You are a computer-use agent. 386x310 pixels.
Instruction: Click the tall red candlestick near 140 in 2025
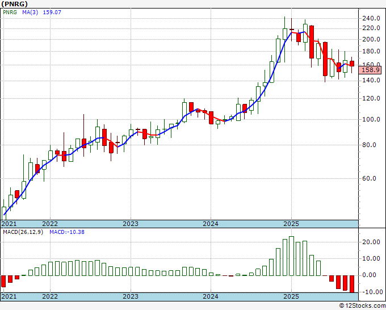325,59
